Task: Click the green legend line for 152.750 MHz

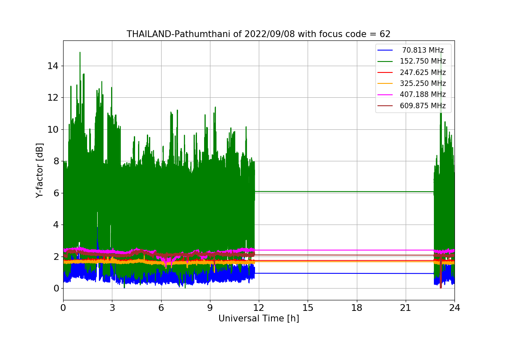Action: pos(385,62)
